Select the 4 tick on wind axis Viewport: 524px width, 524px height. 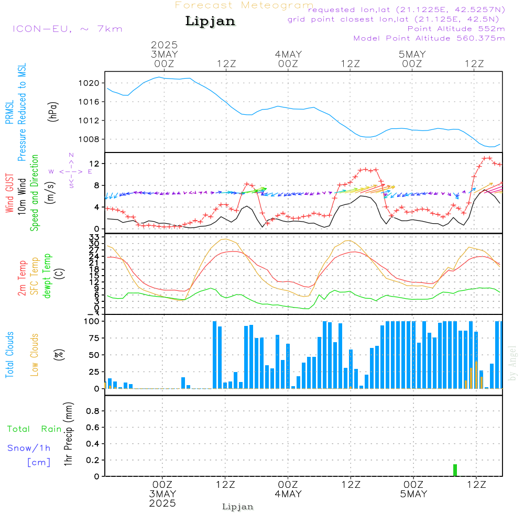tap(97, 207)
